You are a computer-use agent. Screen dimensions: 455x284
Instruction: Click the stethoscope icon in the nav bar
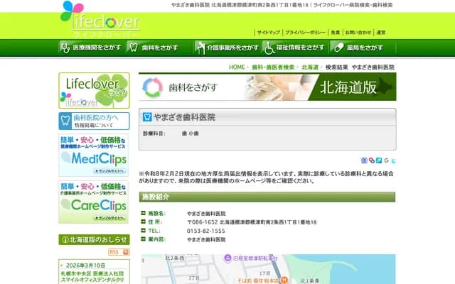(x=65, y=48)
